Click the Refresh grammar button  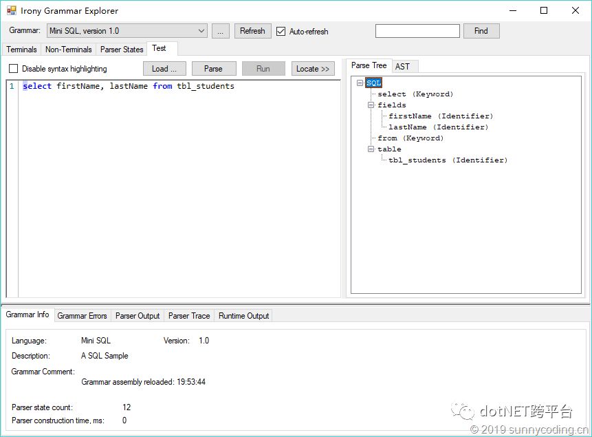pos(252,31)
